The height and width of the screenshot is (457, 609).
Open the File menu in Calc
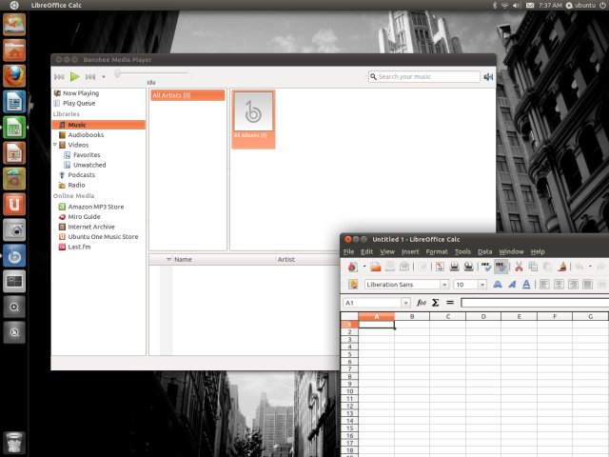coord(348,251)
